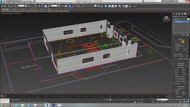Switch to Freeform ribbon tab

pos(14,9)
